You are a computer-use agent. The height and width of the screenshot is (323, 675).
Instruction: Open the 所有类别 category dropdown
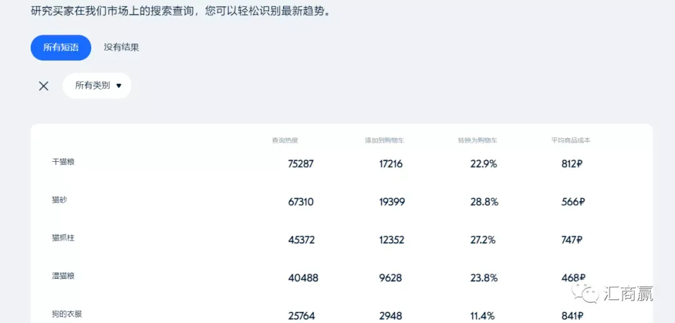tap(93, 86)
